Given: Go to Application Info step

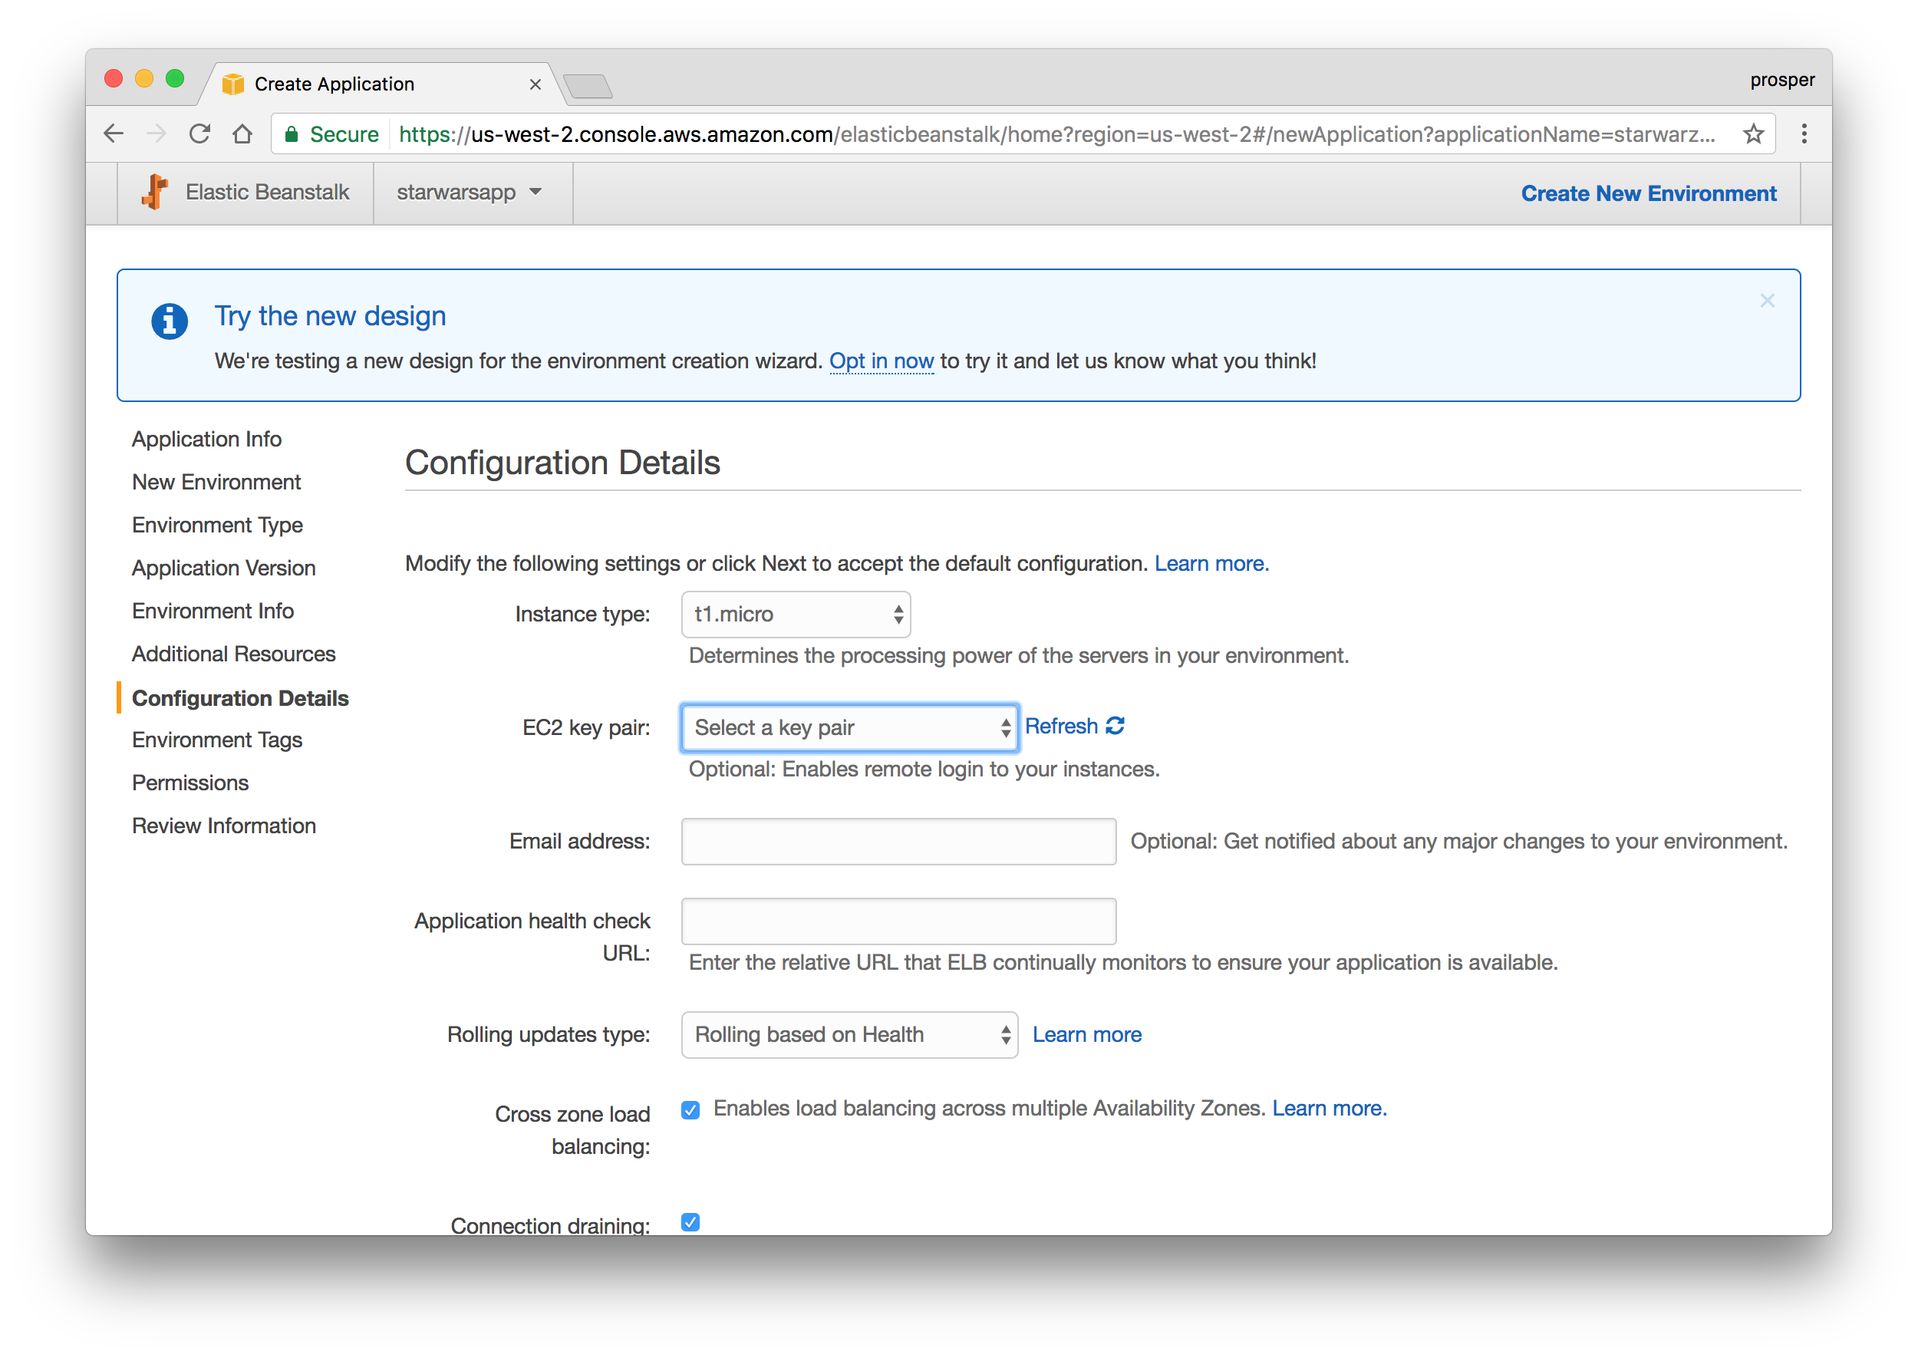Looking at the screenshot, I should [206, 439].
